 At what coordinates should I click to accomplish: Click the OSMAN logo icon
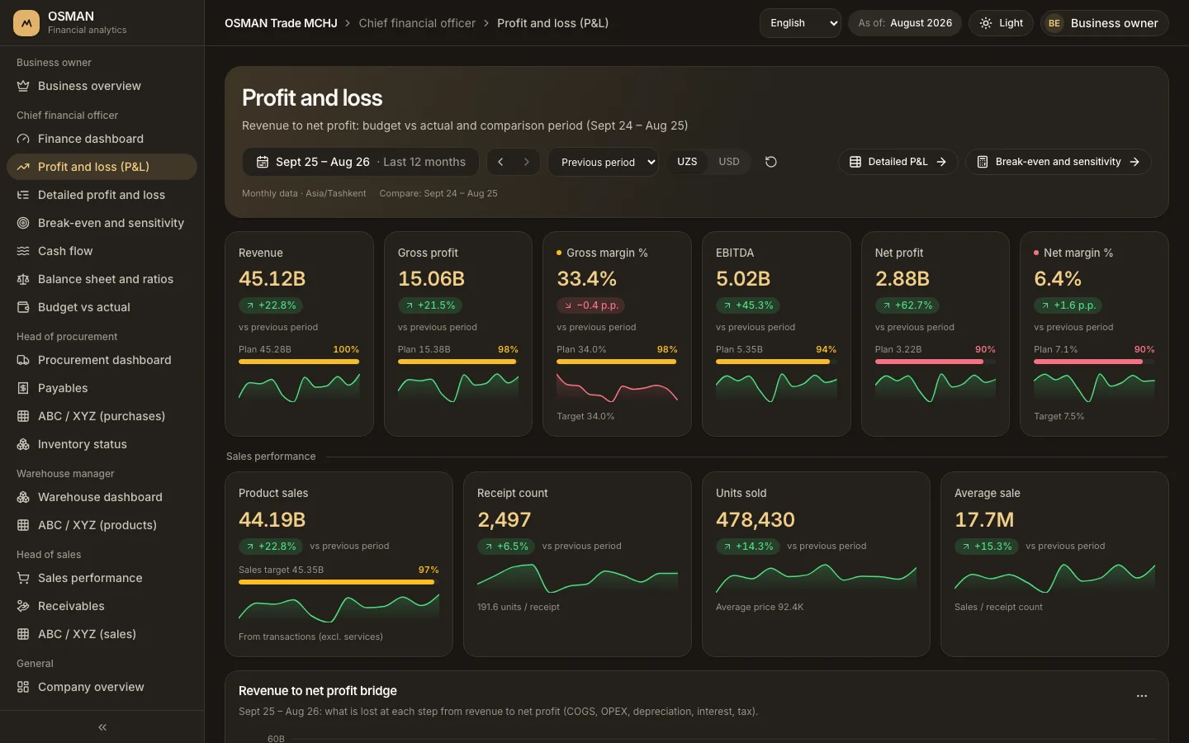click(26, 23)
